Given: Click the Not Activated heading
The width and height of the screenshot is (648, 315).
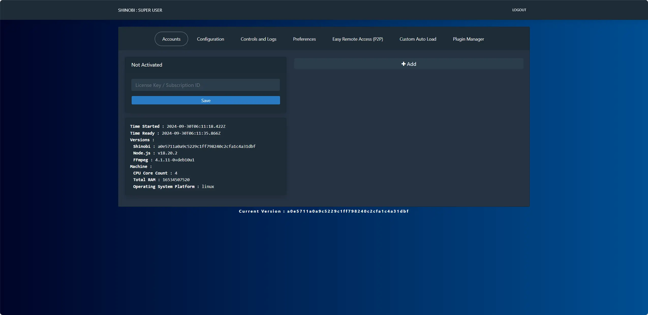Looking at the screenshot, I should click(x=147, y=65).
